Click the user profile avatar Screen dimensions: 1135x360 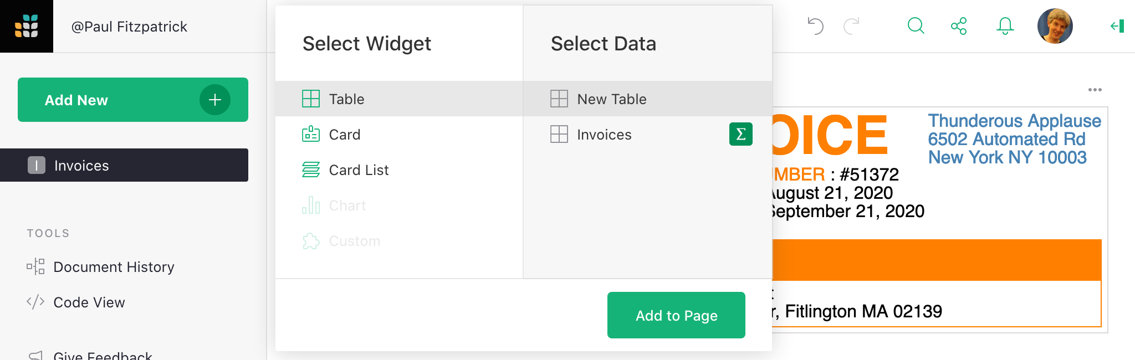(x=1055, y=26)
